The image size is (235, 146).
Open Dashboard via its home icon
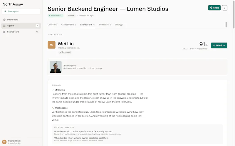point(4,20)
